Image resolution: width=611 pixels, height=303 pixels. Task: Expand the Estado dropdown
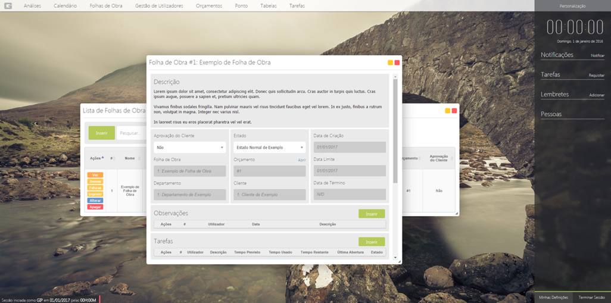point(269,148)
